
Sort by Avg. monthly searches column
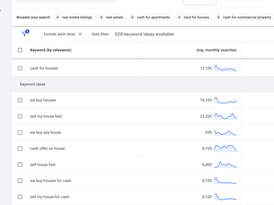[216, 50]
